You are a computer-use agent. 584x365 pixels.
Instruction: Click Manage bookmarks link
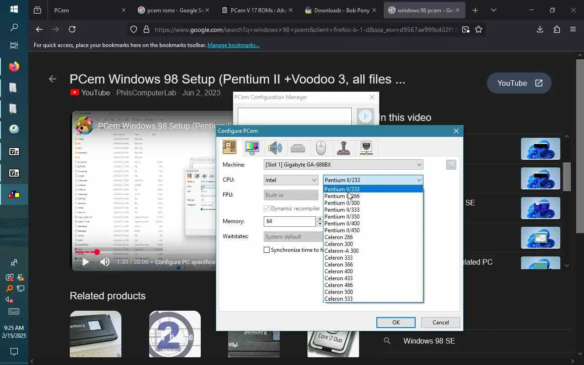[x=234, y=45]
